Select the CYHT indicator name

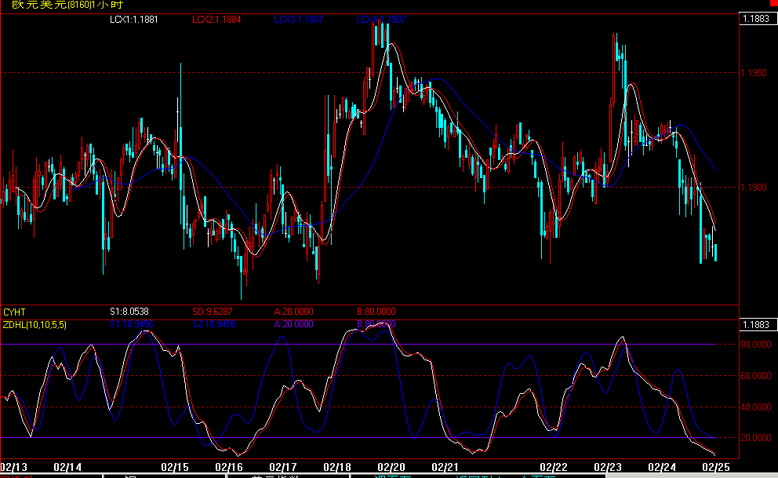pyautogui.click(x=14, y=312)
